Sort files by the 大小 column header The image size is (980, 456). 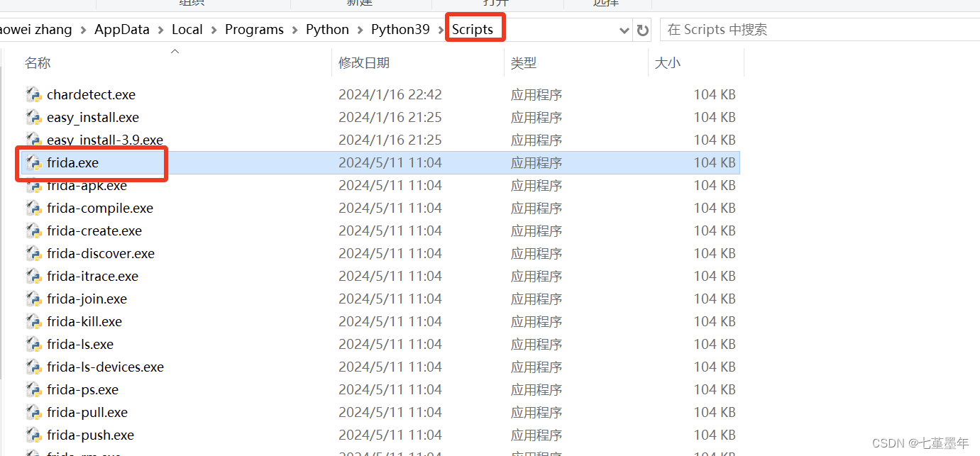[667, 63]
